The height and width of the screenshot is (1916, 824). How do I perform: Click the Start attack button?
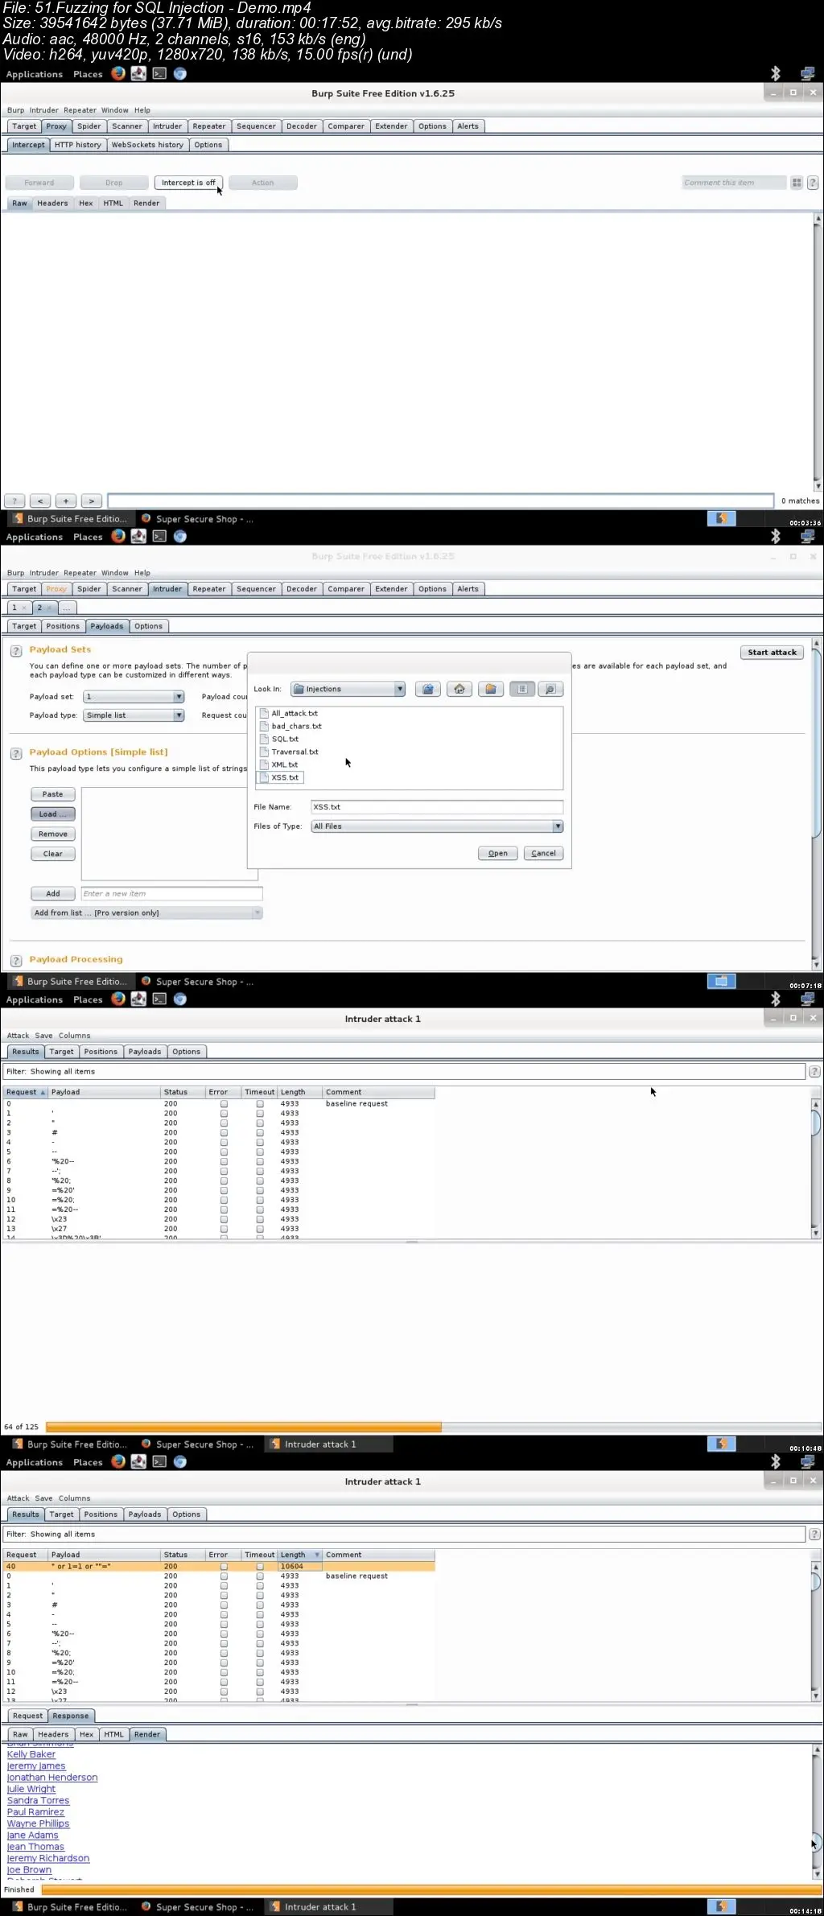coord(772,653)
